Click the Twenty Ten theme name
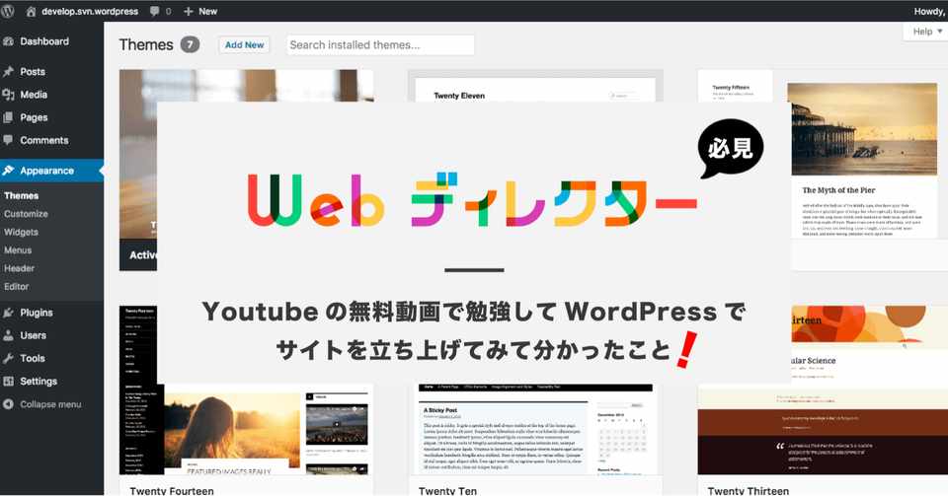This screenshot has width=948, height=496. [x=447, y=490]
